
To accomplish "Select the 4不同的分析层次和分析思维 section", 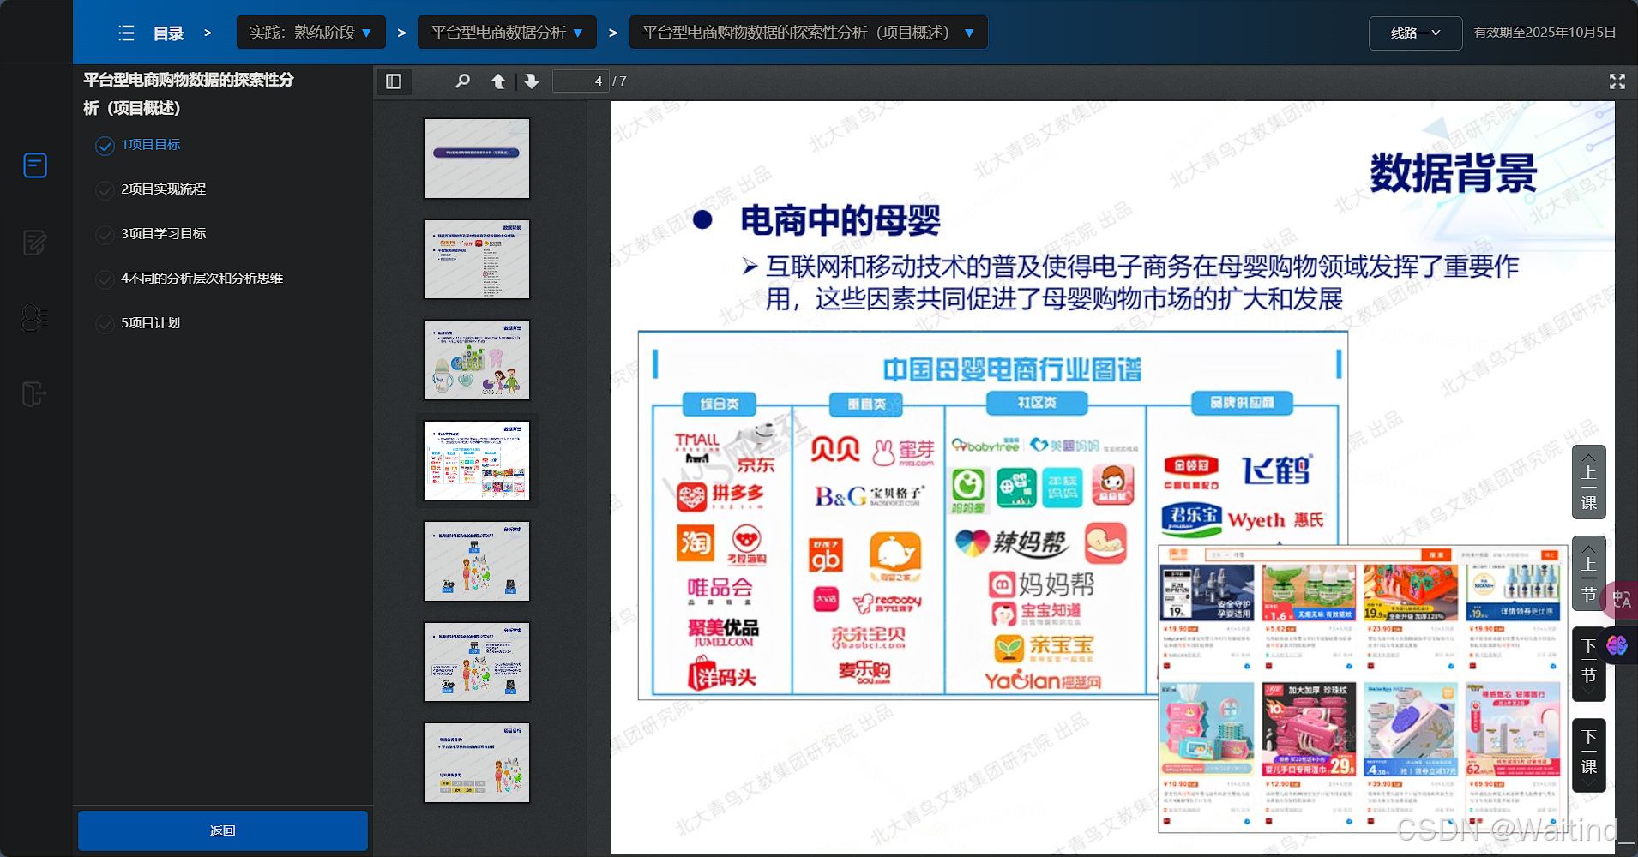I will point(202,279).
